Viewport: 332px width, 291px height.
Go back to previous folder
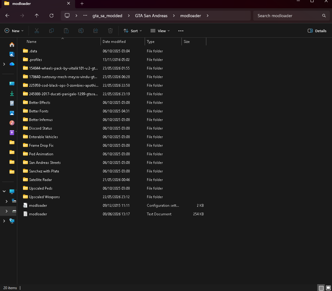pos(7,16)
